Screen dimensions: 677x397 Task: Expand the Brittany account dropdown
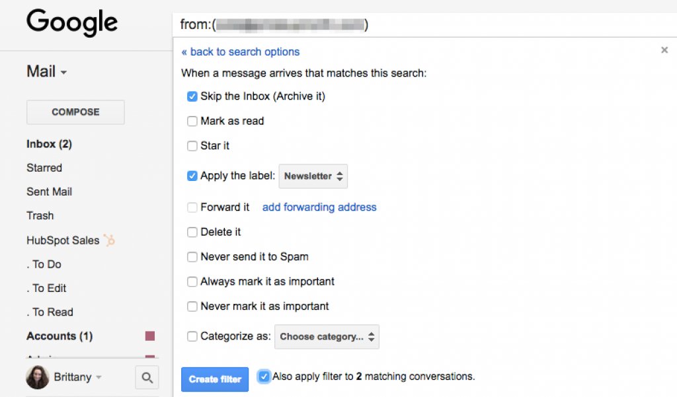[100, 377]
